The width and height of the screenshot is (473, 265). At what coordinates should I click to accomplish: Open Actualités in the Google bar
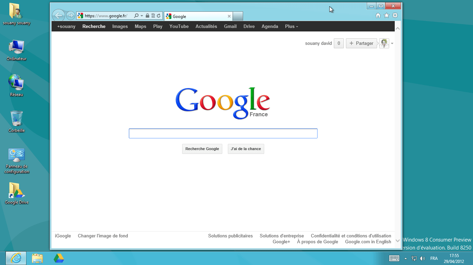206,26
